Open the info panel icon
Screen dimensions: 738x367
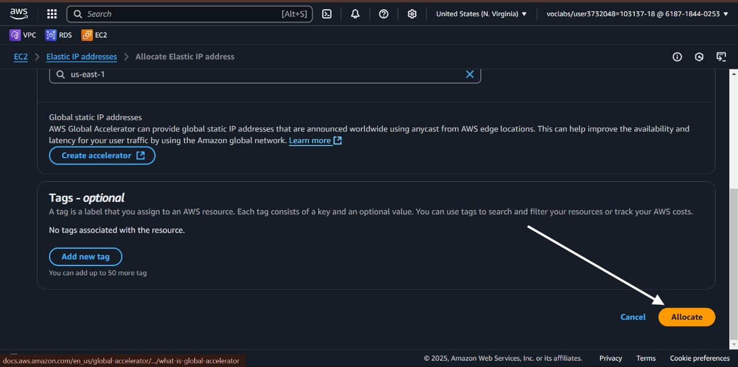(x=677, y=57)
